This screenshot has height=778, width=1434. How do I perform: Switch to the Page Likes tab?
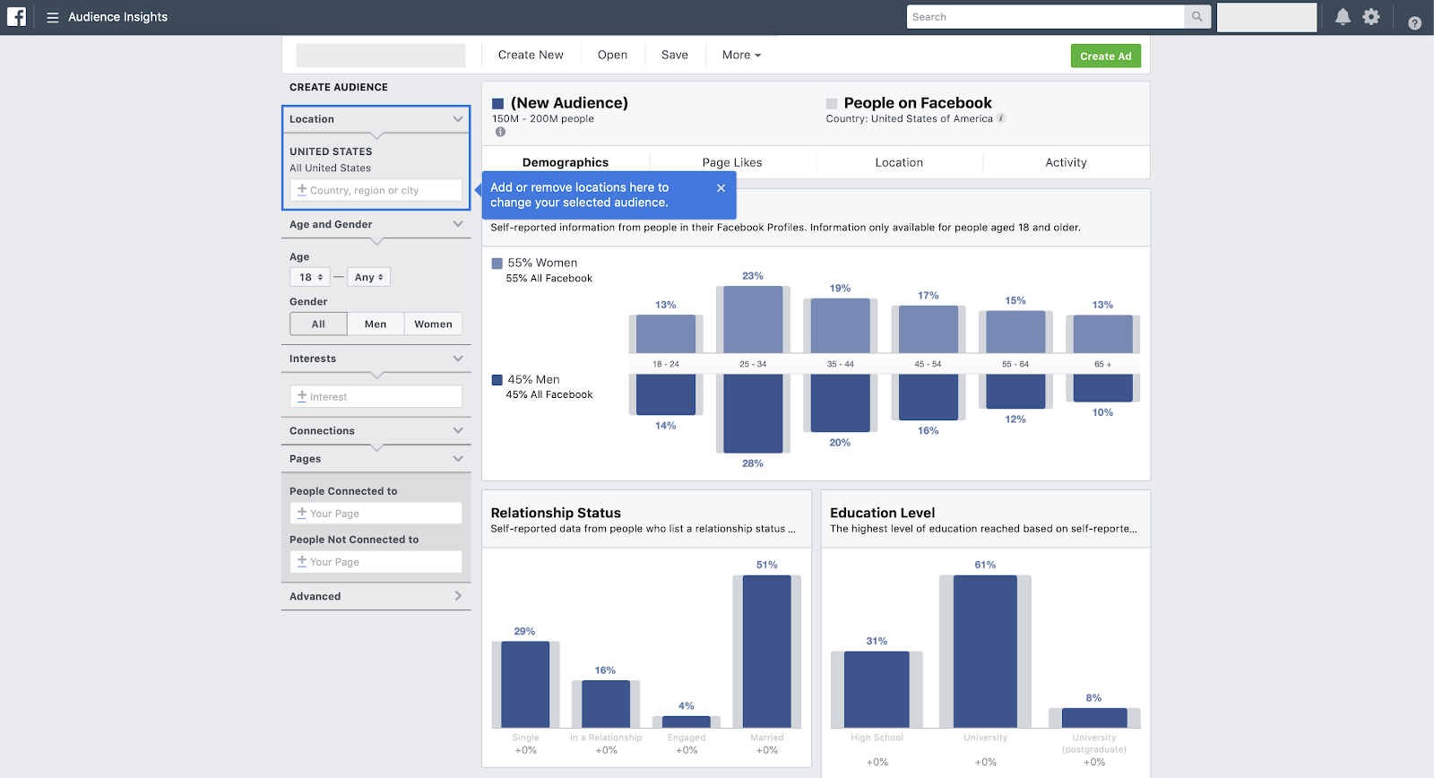click(x=732, y=162)
